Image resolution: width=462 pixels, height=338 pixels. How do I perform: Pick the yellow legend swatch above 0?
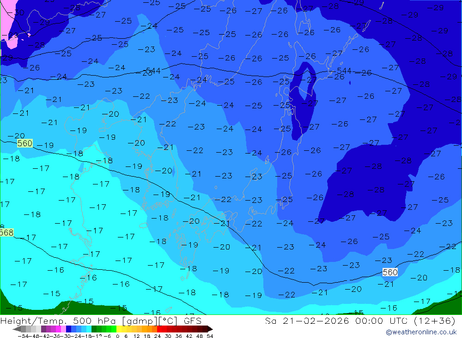click(119, 329)
